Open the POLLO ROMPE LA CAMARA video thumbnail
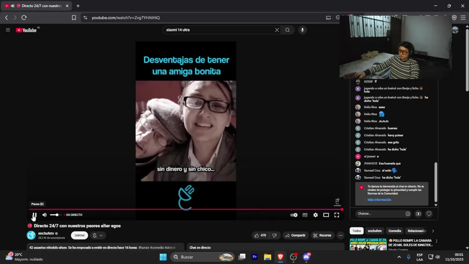Viewport: 469px width, 264px height. 368,244
